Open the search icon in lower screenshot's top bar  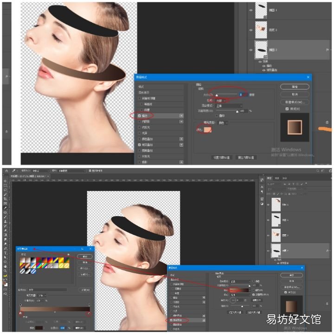[318, 171]
